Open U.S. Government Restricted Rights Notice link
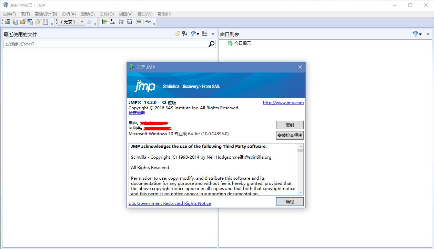The width and height of the screenshot is (434, 249). pos(170,203)
